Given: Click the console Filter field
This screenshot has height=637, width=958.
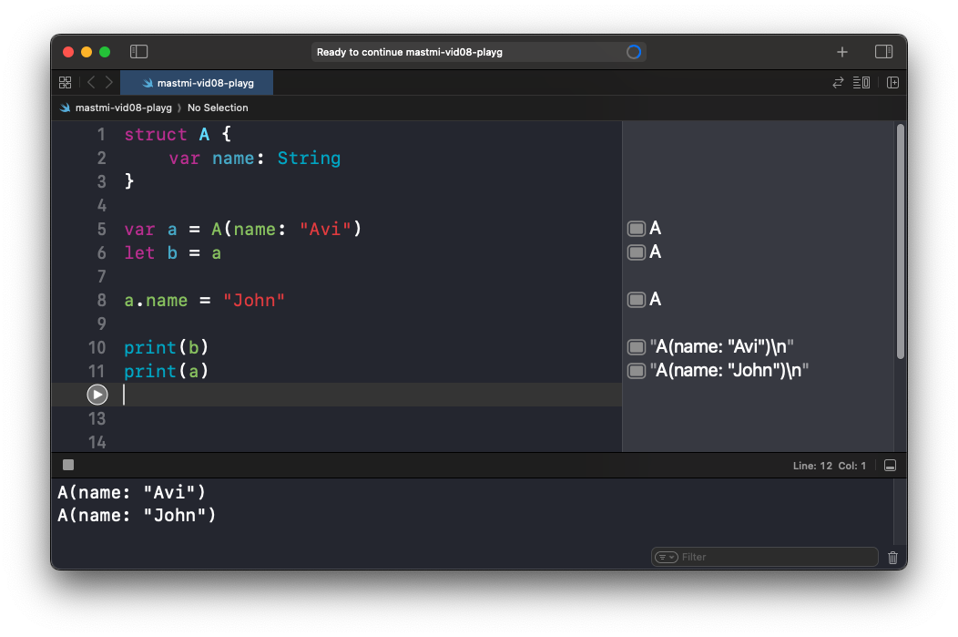Looking at the screenshot, I should point(764,557).
